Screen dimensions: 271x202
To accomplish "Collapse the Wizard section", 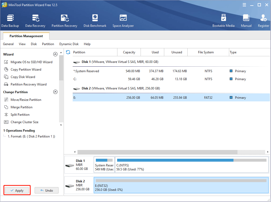I will [55, 54].
